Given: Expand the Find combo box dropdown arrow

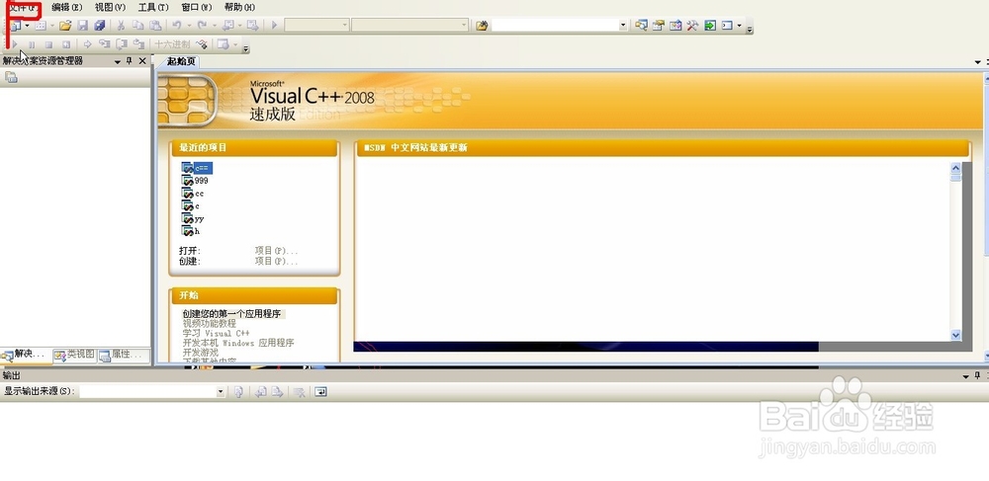Looking at the screenshot, I should pos(623,26).
